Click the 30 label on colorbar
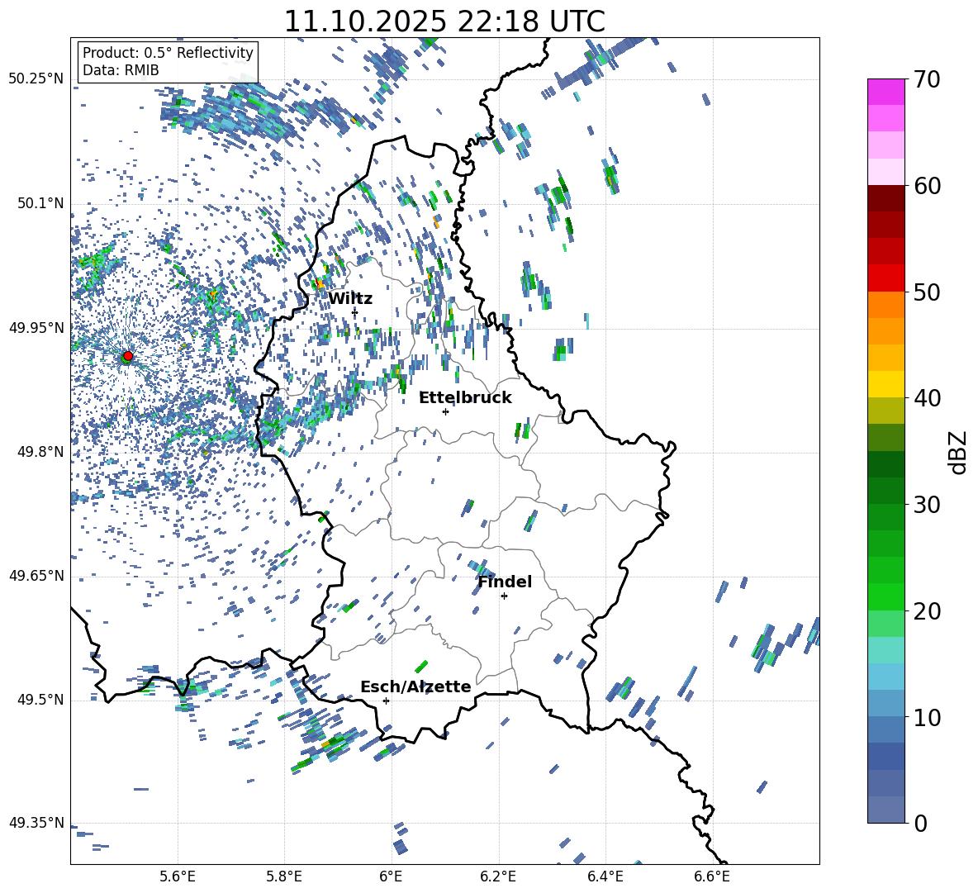 click(x=927, y=505)
